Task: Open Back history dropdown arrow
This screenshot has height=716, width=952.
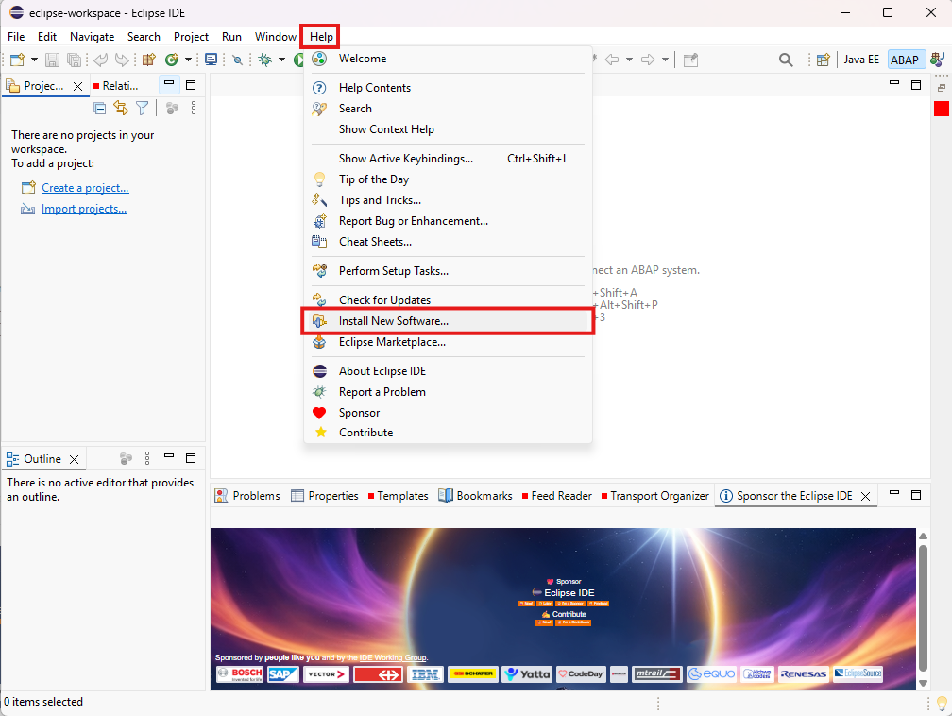Action: pyautogui.click(x=630, y=60)
